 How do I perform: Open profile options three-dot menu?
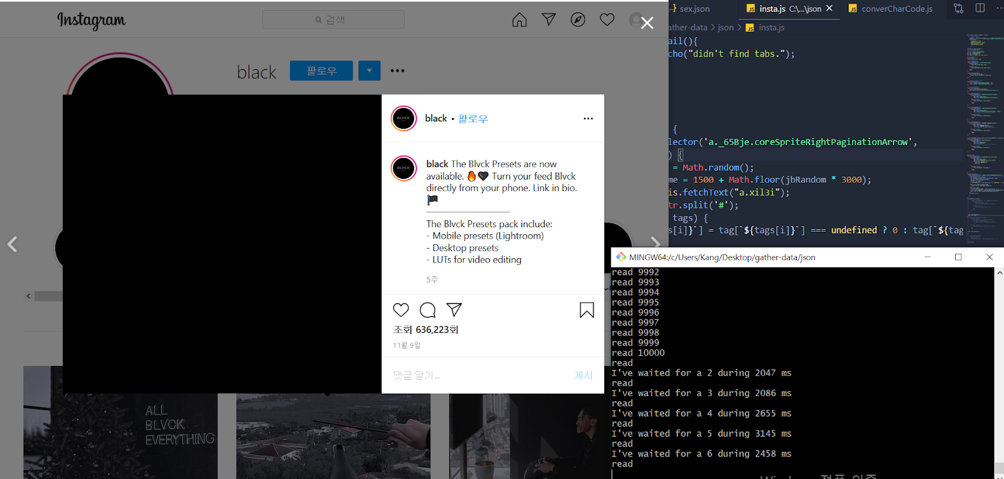coord(397,70)
